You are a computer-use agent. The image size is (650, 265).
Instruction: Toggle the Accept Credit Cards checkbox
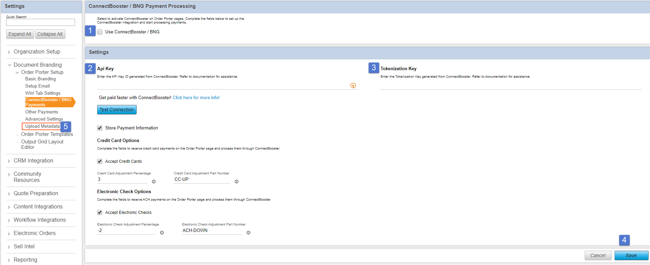point(100,161)
